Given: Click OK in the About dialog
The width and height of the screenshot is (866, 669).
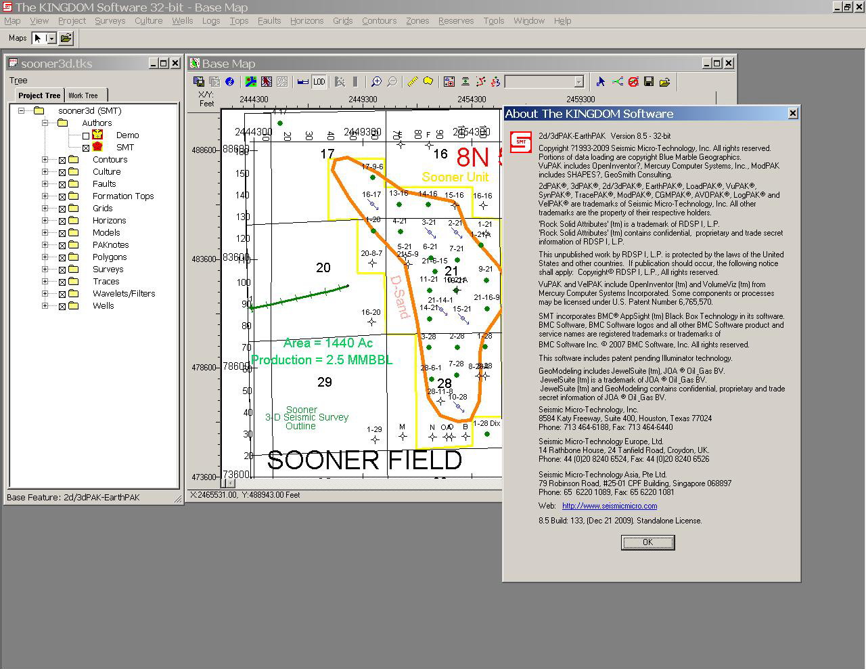Looking at the screenshot, I should (x=647, y=542).
